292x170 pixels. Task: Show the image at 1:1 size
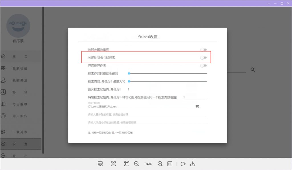[170, 164]
